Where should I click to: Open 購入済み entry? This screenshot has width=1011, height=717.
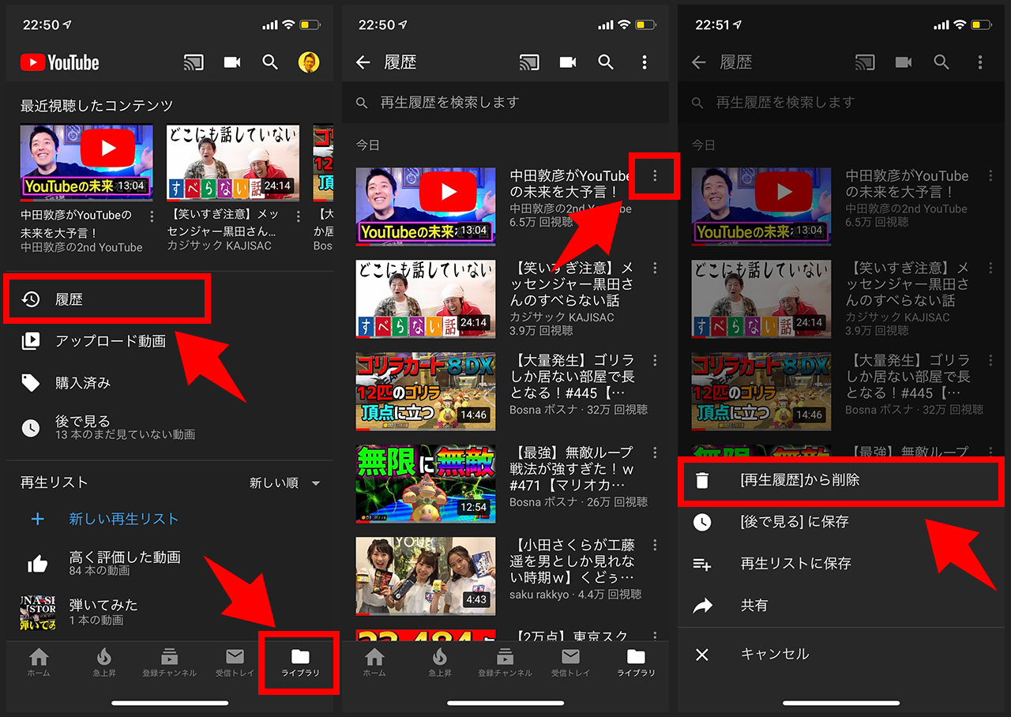[x=170, y=383]
